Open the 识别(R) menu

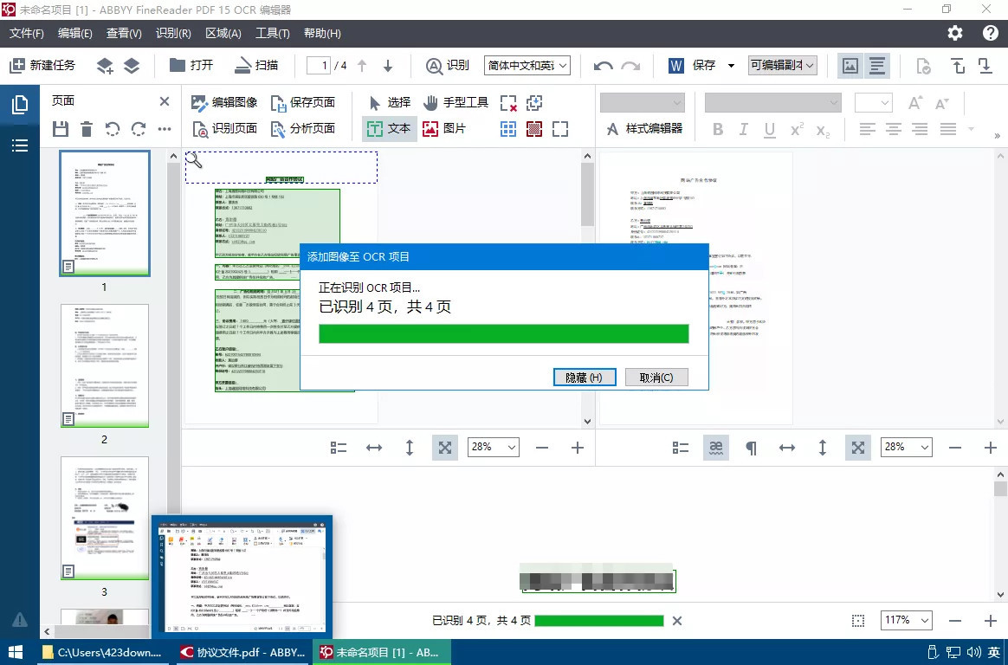[173, 34]
